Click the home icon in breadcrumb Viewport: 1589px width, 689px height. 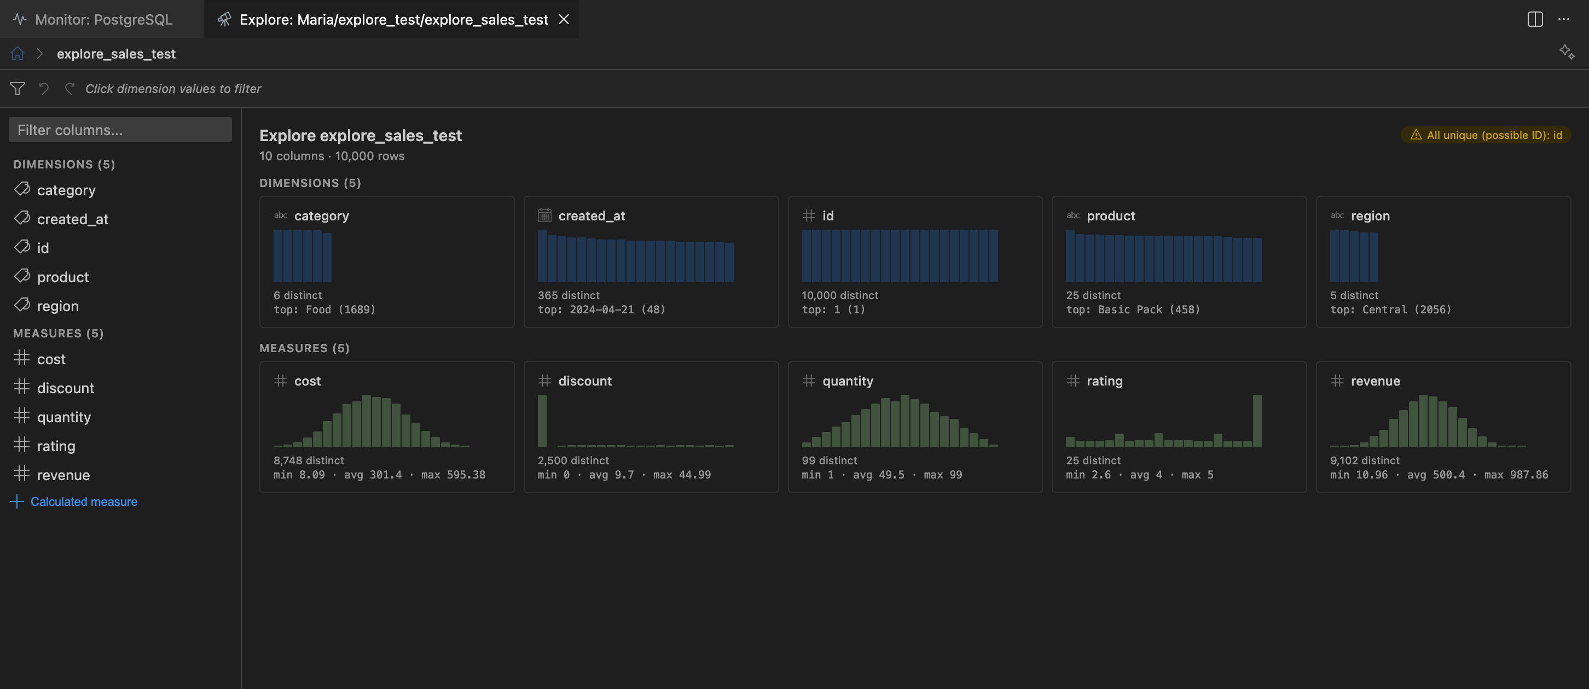click(18, 54)
